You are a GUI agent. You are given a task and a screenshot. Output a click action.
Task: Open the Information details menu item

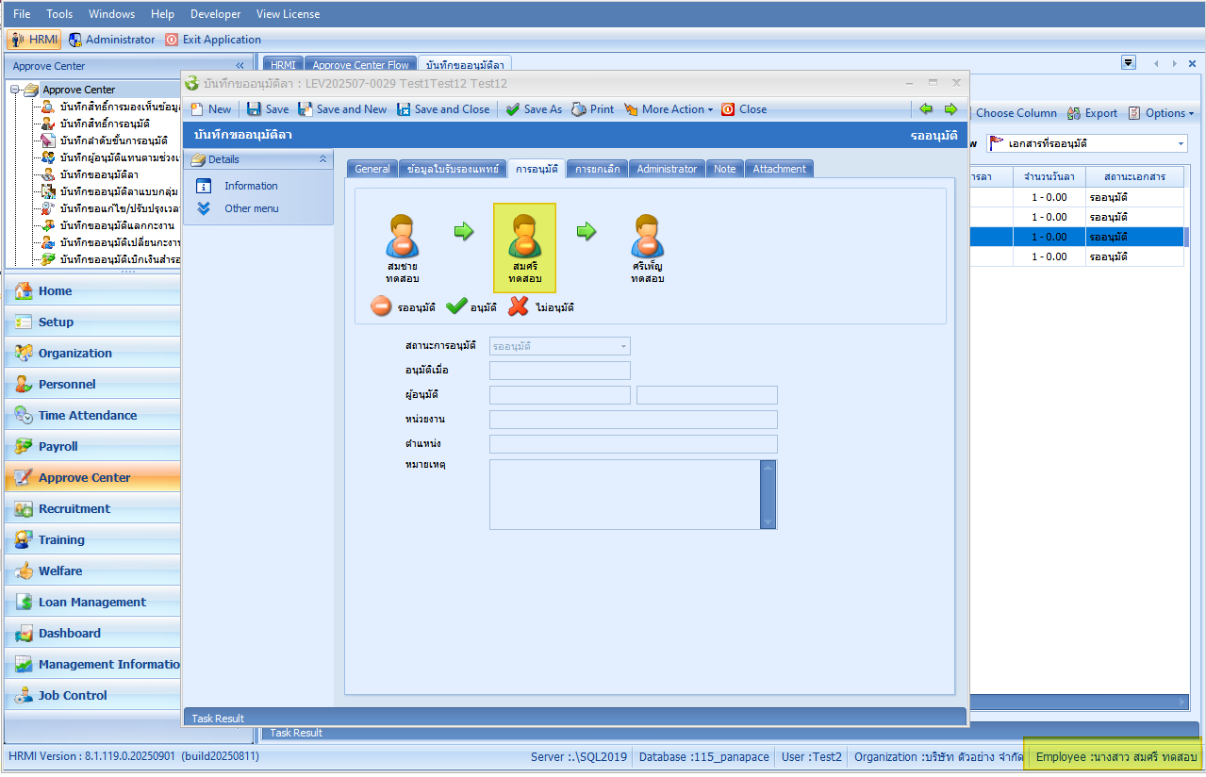[250, 186]
